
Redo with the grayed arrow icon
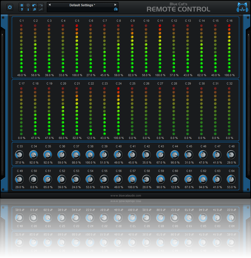pyautogui.click(x=41, y=5)
